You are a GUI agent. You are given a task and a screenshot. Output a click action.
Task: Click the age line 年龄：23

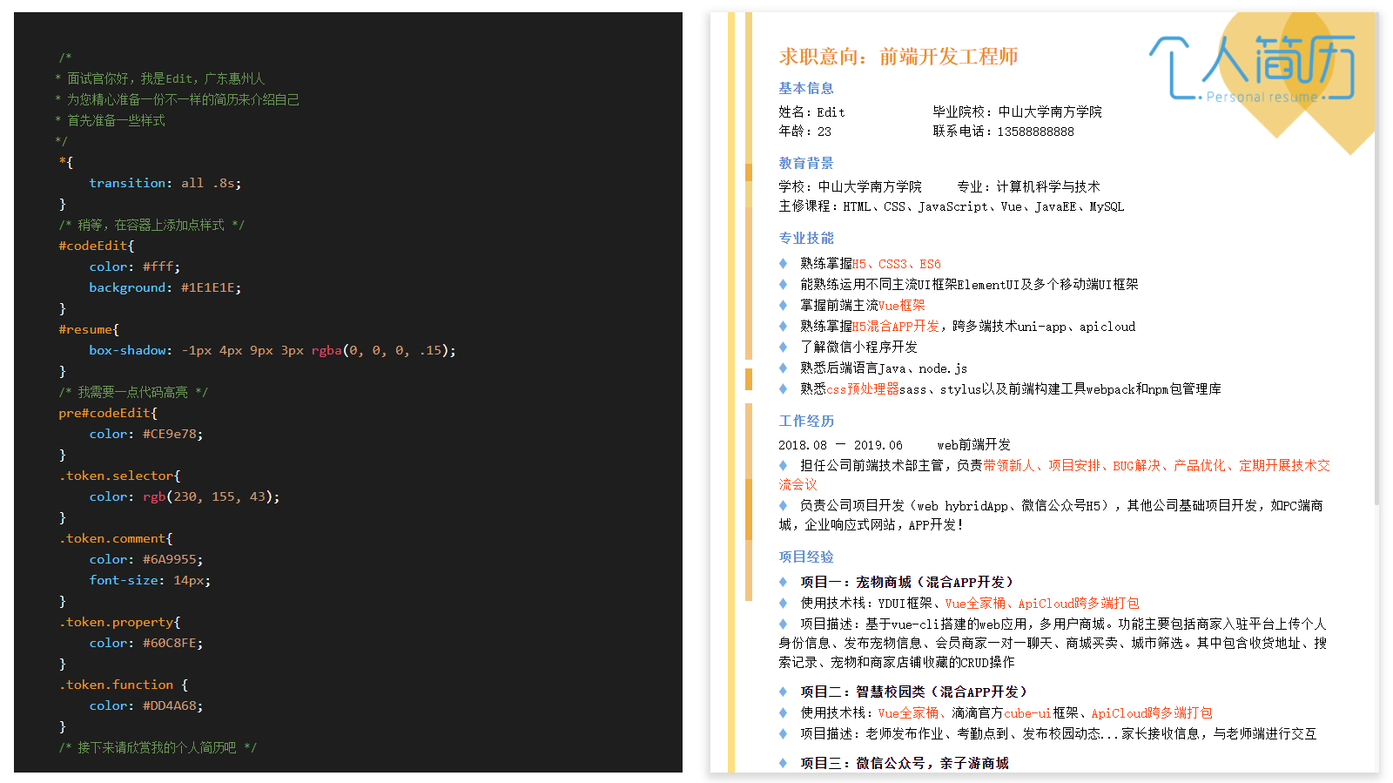(804, 132)
